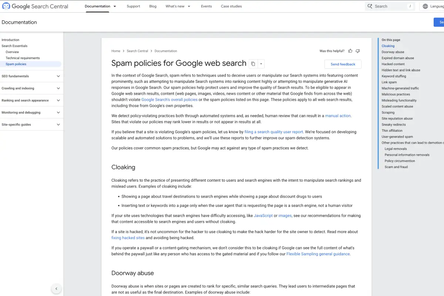Click the search magnifier icon
Image resolution: width=444 pixels, height=296 pixels.
(x=370, y=6)
